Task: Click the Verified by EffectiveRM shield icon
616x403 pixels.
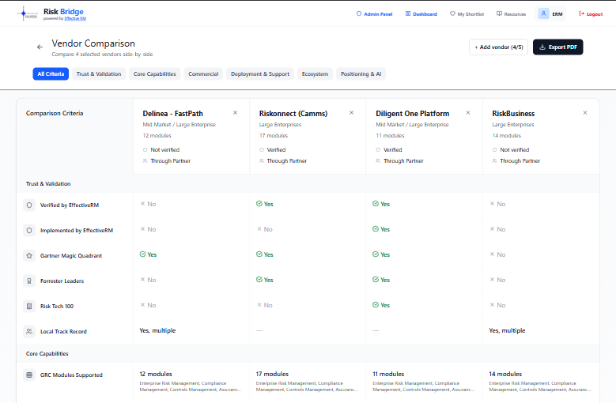Action: 29,205
